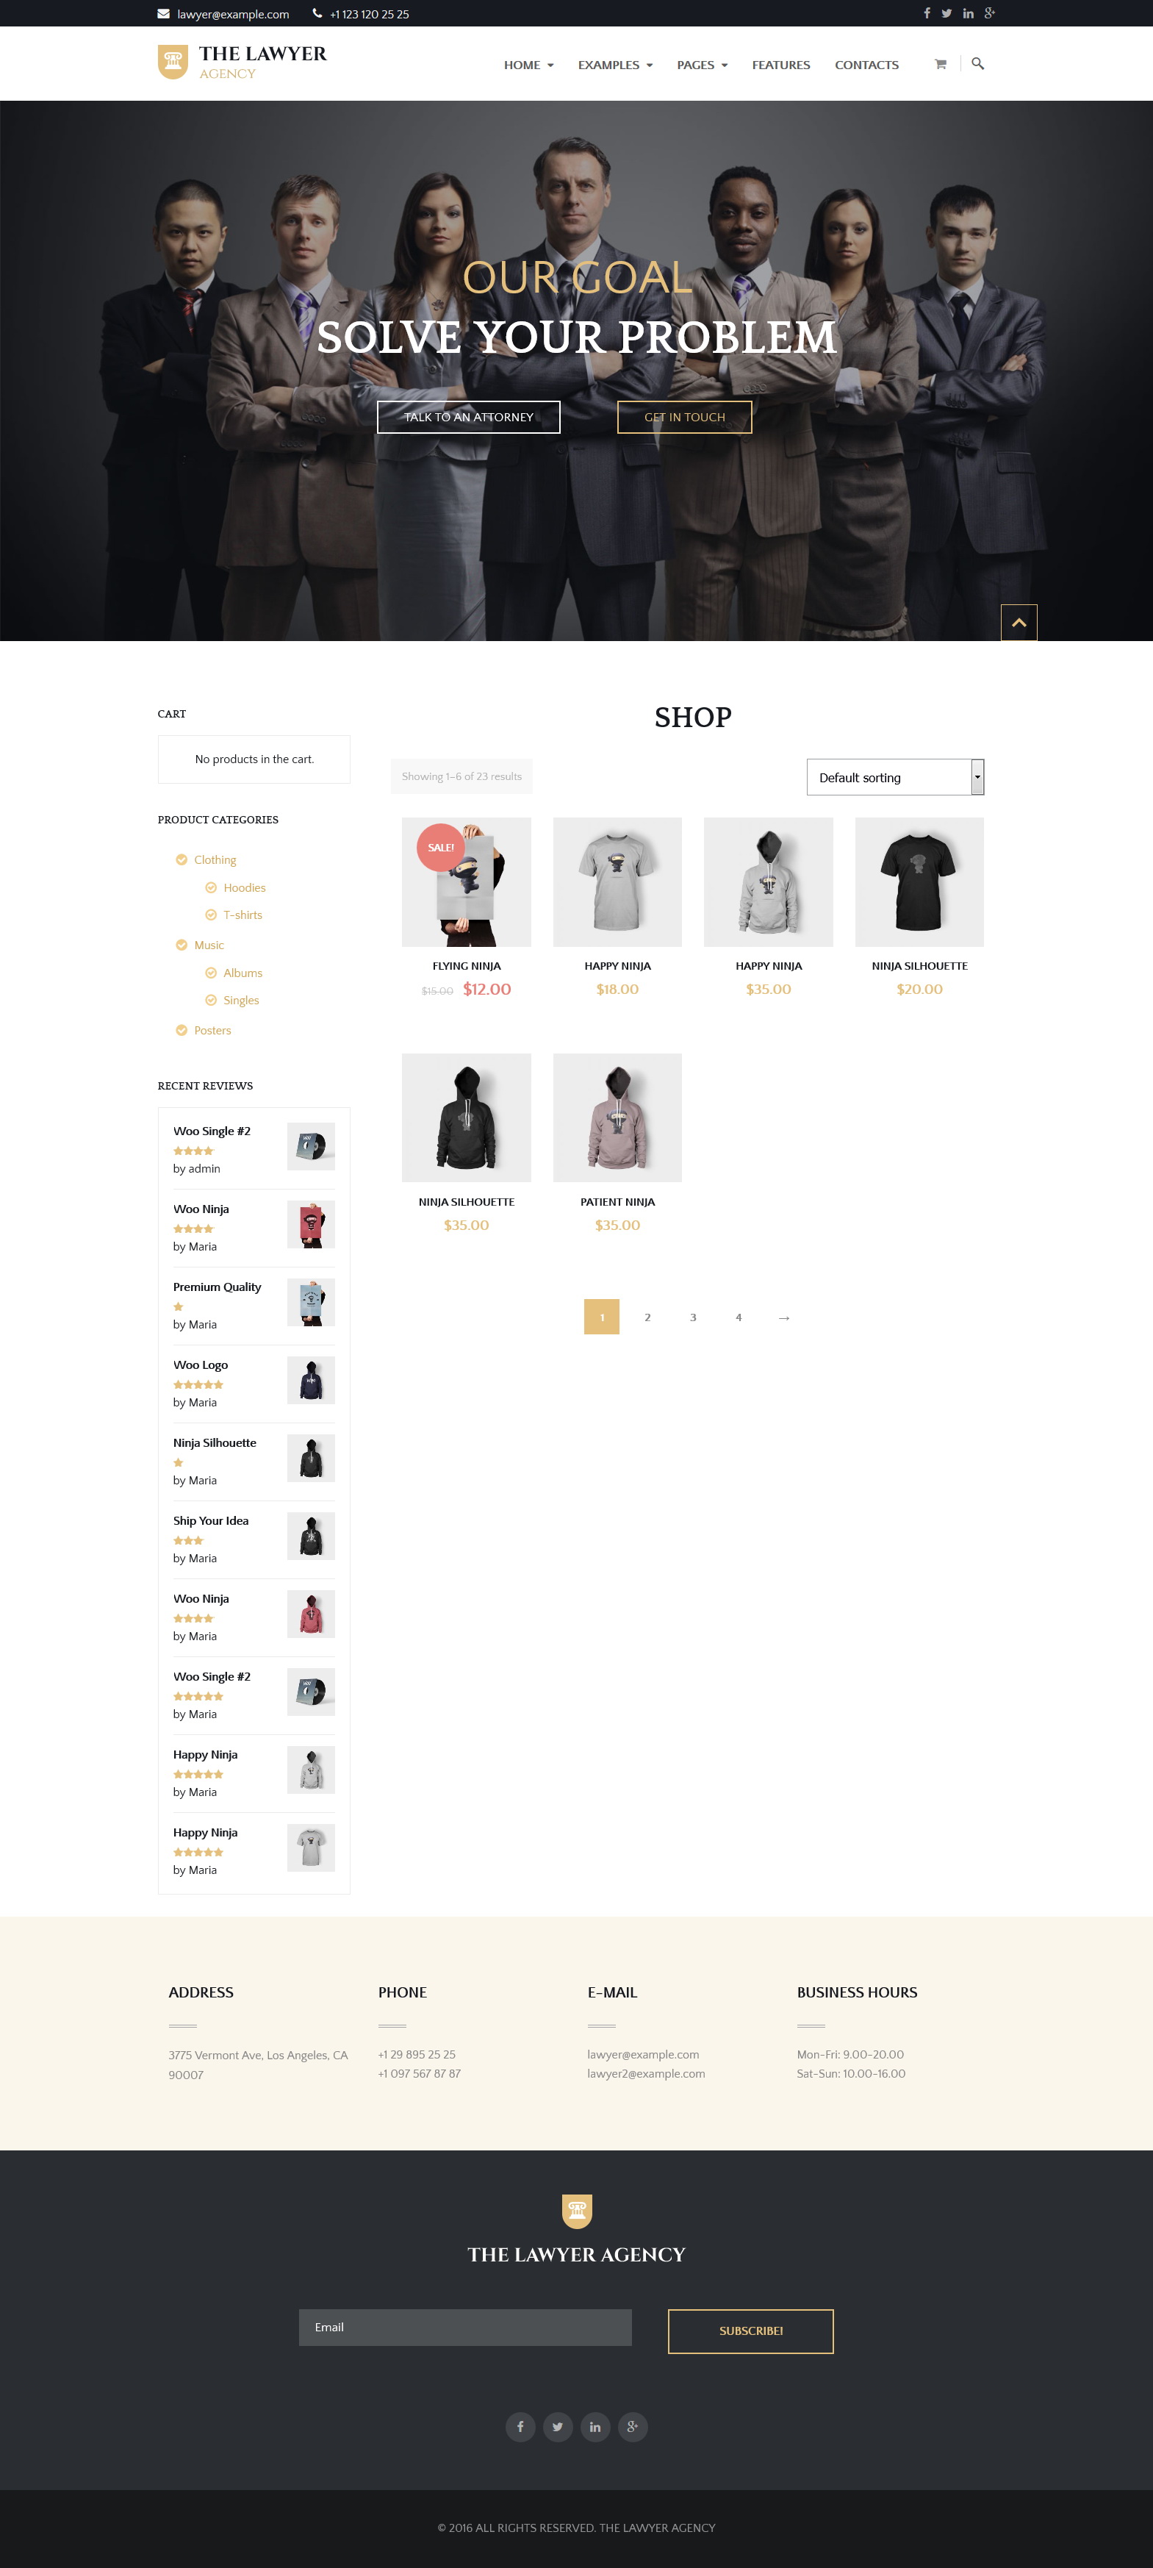Viewport: 1153px width, 2568px height.
Task: Open the Twitter icon in top bar
Action: (x=947, y=13)
